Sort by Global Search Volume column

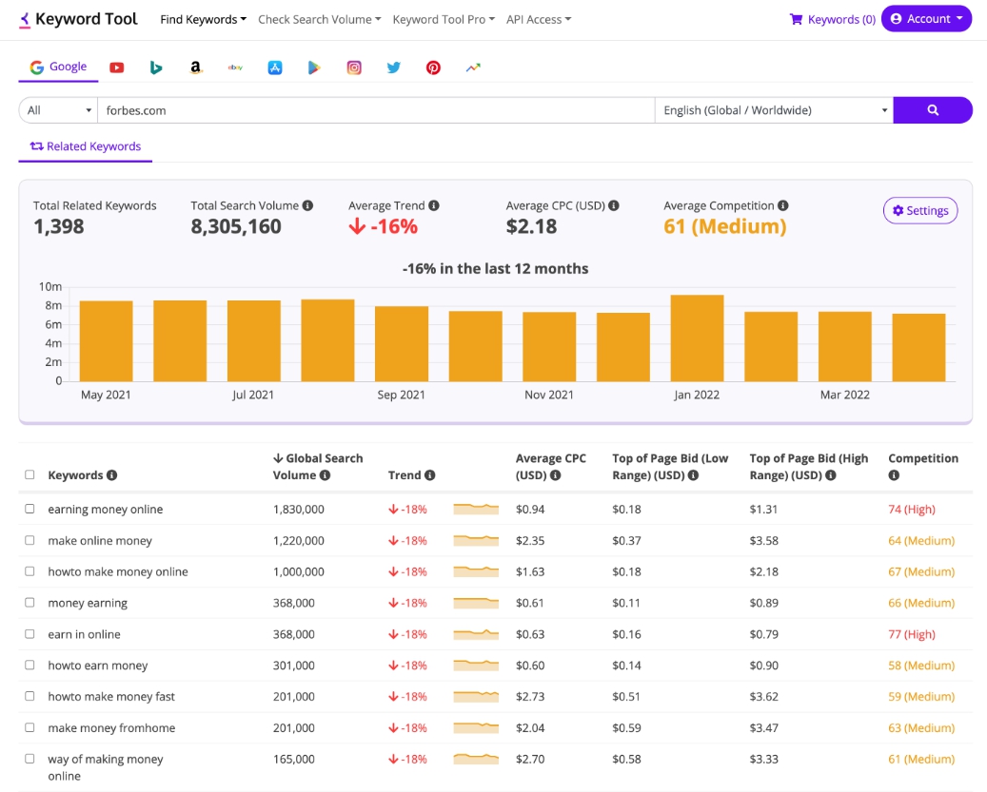coord(318,467)
